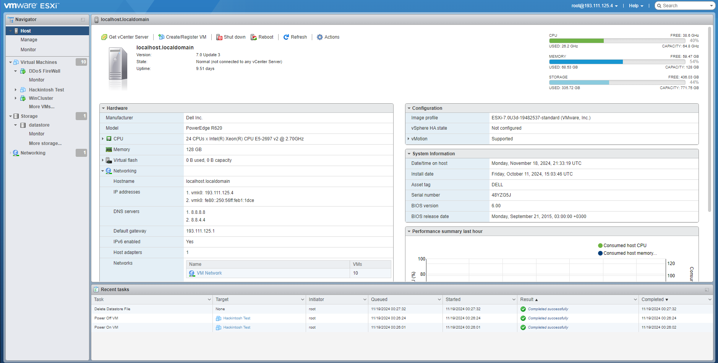Collapse the Configuration panel

click(409, 108)
